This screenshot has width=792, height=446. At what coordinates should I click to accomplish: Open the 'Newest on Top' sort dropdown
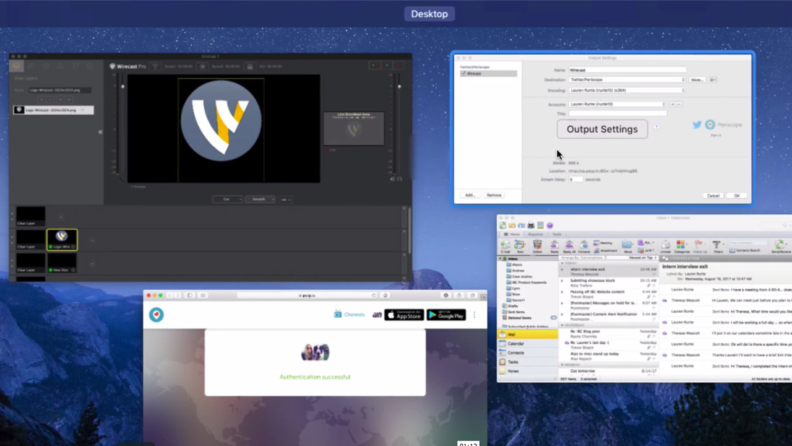(642, 258)
